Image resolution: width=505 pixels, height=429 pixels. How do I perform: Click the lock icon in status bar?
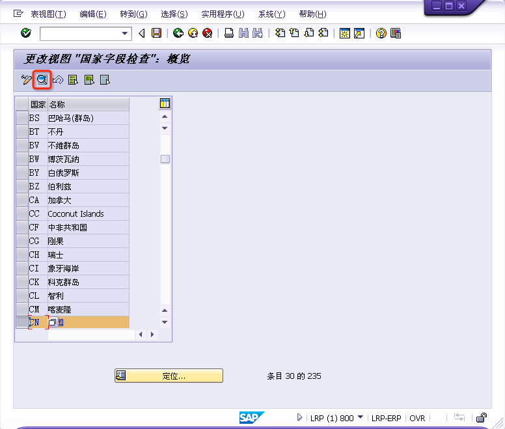click(x=482, y=418)
